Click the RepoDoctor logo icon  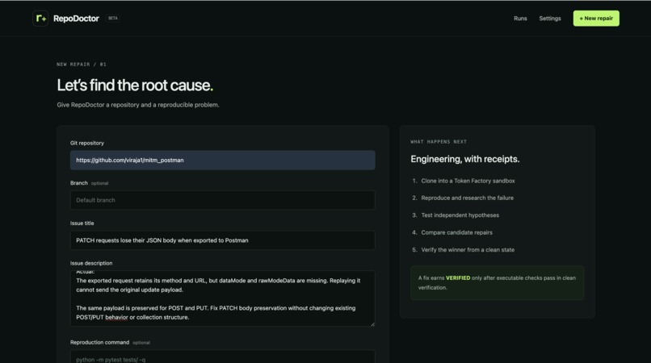[x=40, y=19]
